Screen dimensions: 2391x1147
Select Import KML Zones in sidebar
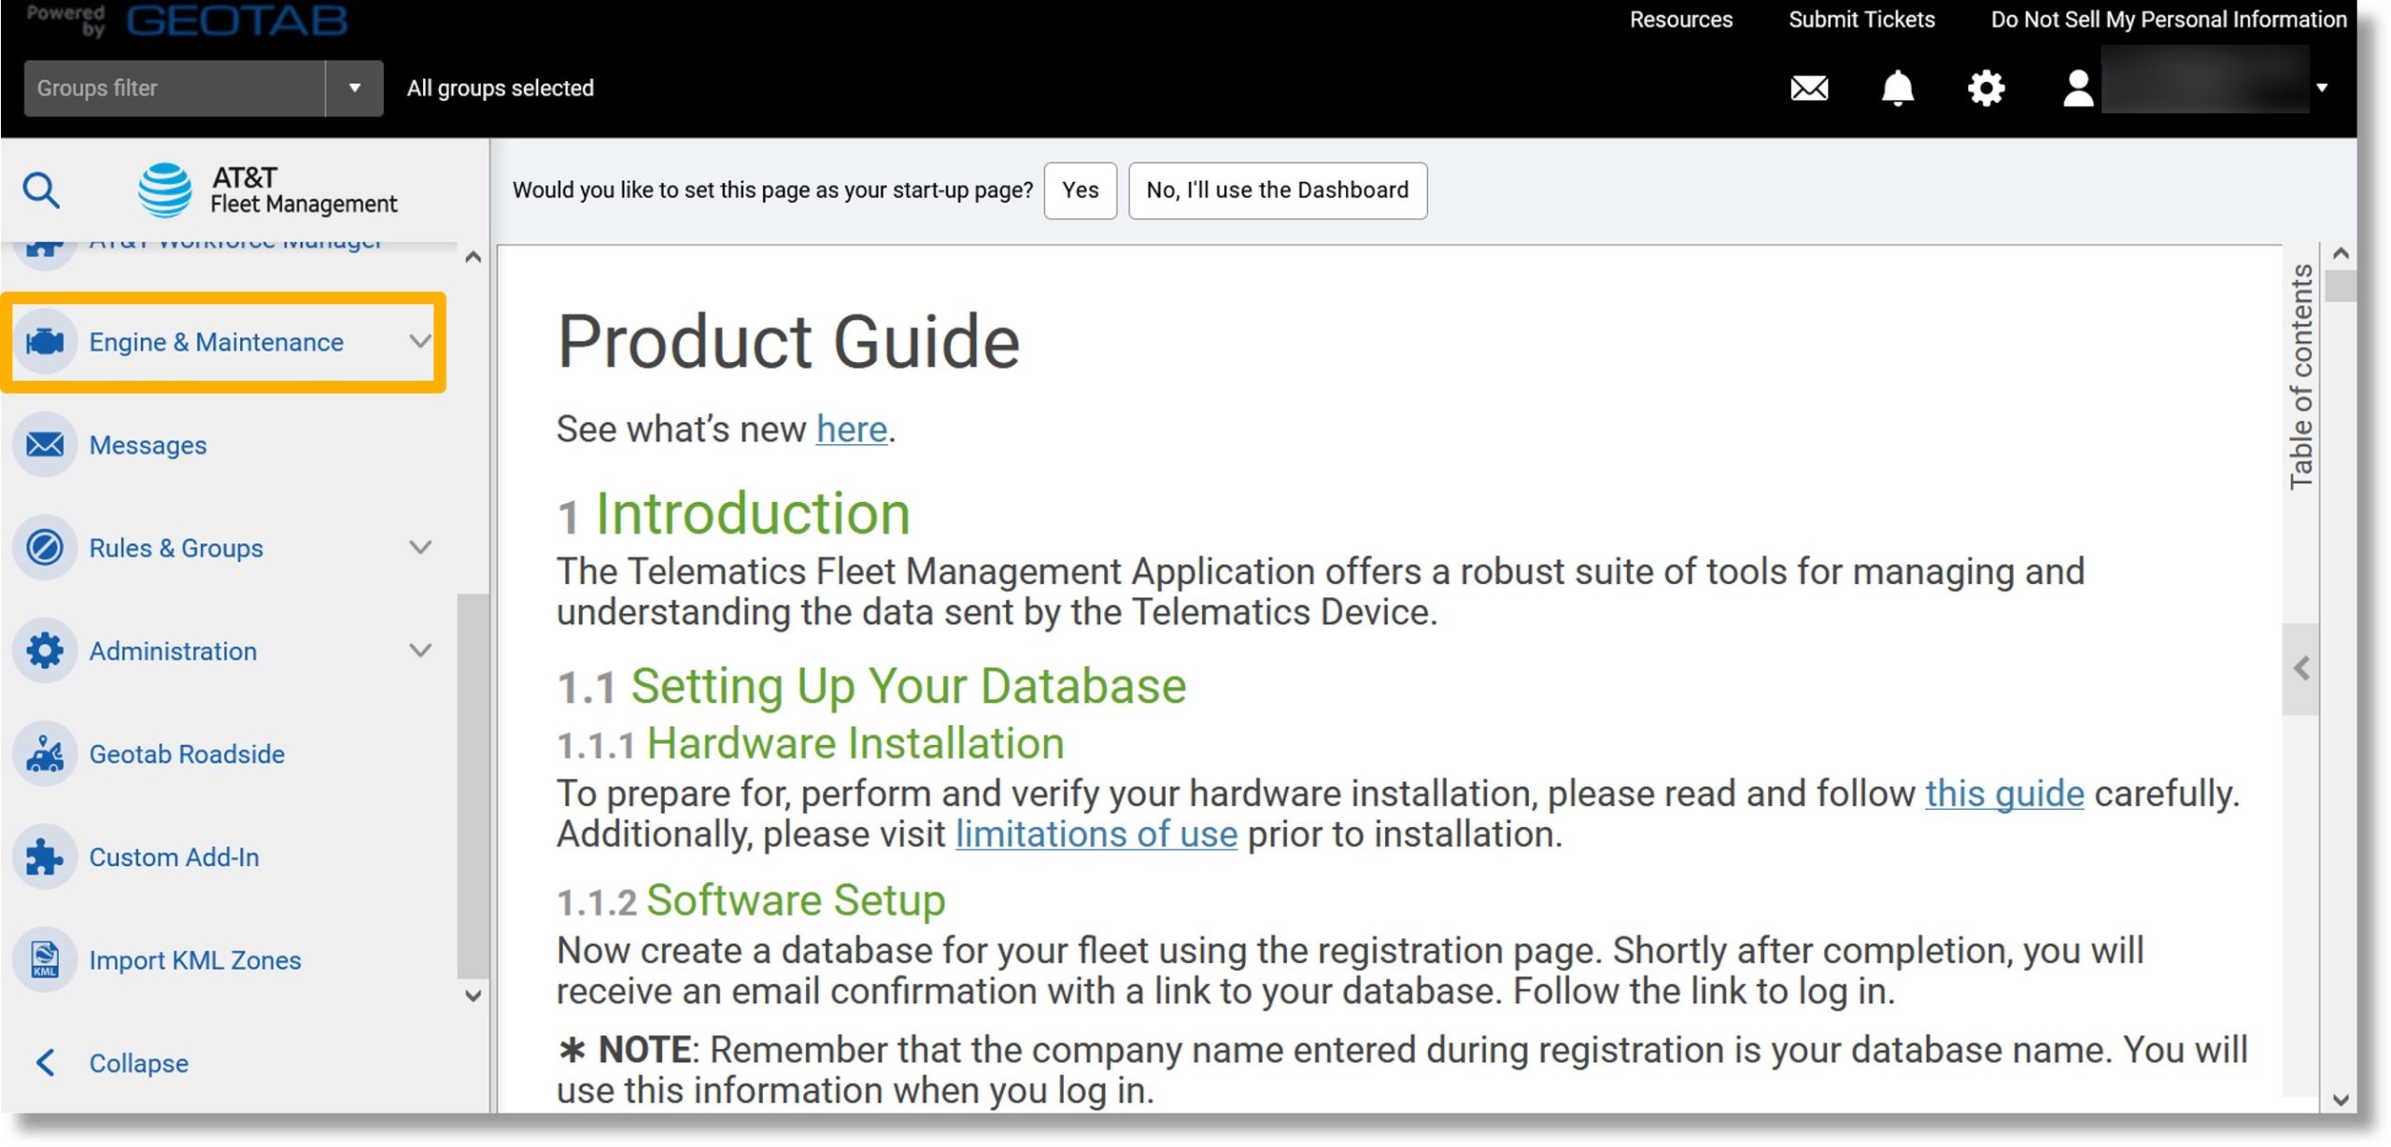pos(195,960)
